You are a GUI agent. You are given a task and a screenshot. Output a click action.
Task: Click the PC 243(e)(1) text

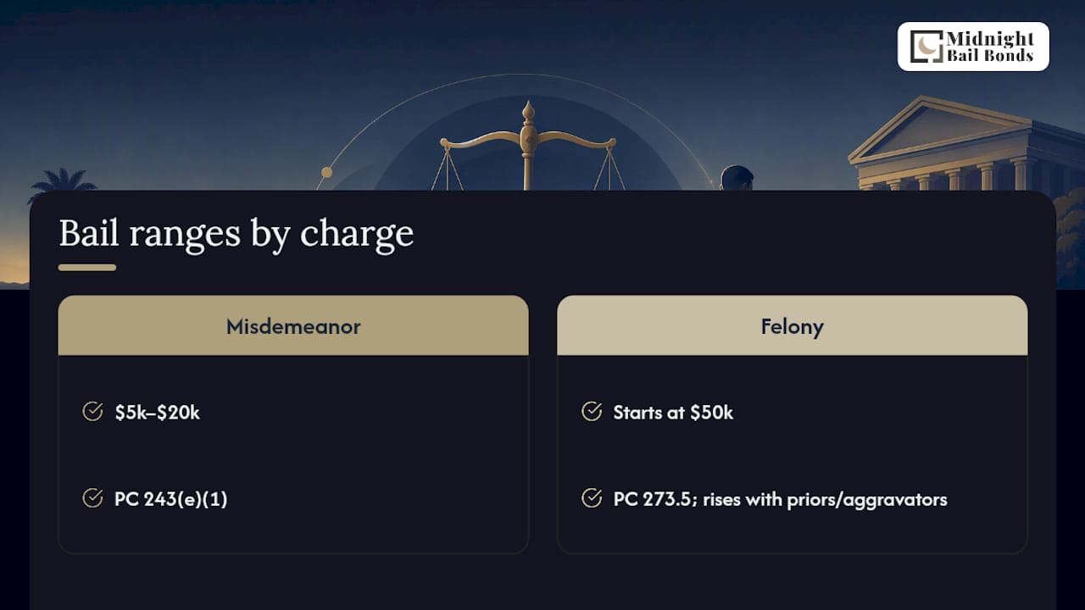pos(171,499)
